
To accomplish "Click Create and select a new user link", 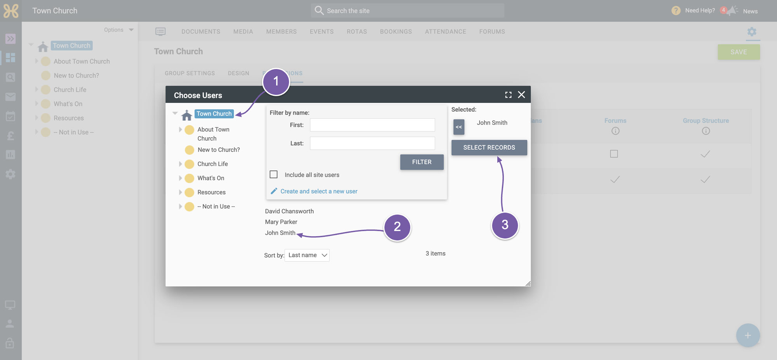I will 319,191.
